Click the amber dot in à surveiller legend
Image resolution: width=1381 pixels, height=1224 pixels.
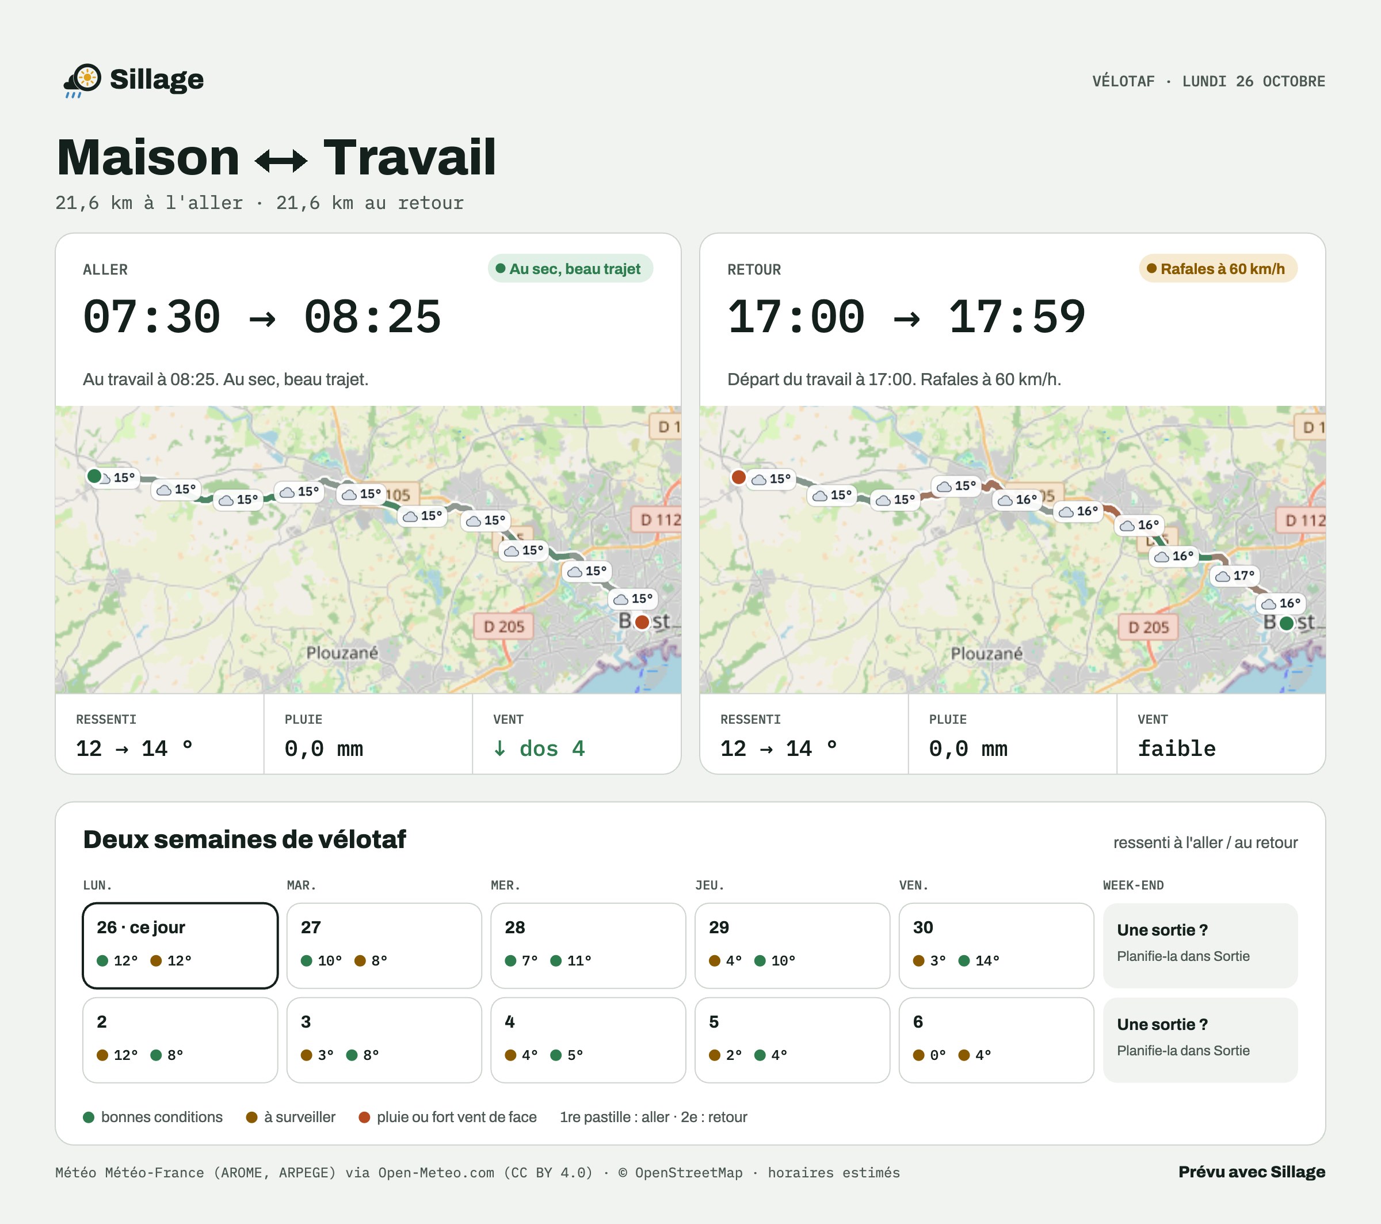coord(251,1117)
